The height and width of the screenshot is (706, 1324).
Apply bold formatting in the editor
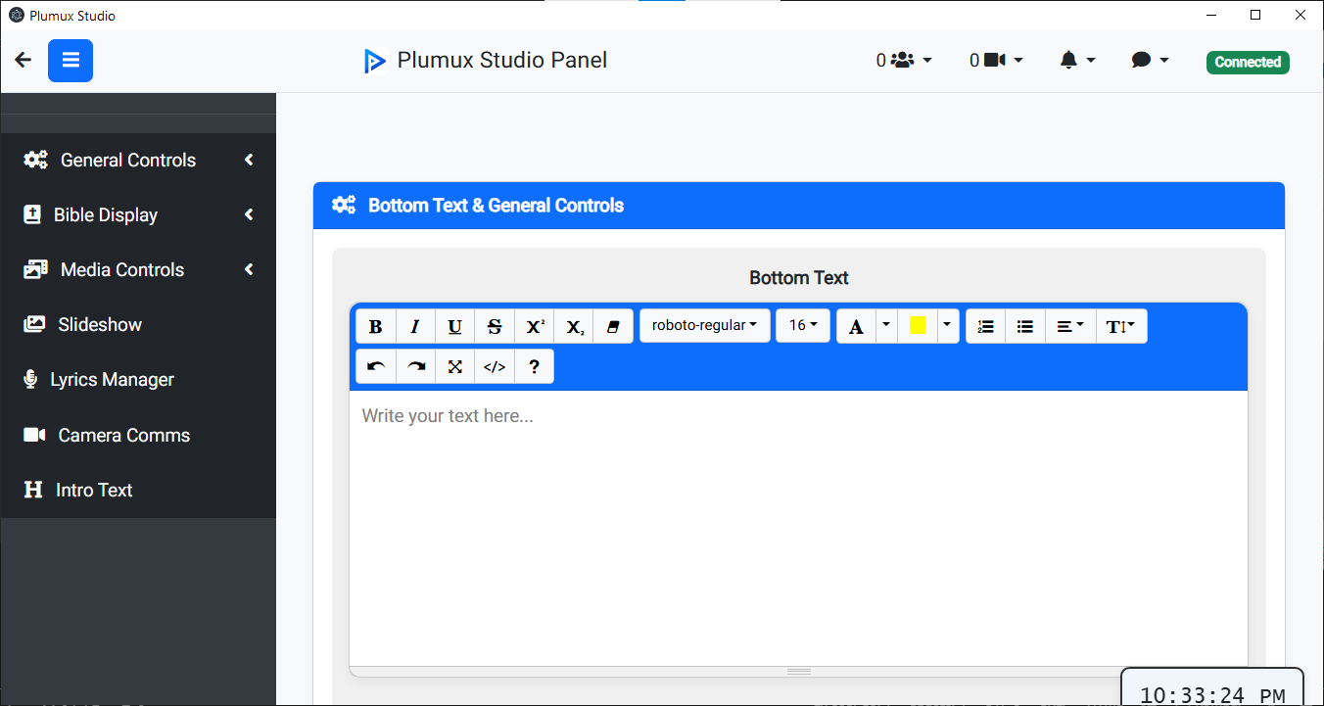tap(375, 325)
